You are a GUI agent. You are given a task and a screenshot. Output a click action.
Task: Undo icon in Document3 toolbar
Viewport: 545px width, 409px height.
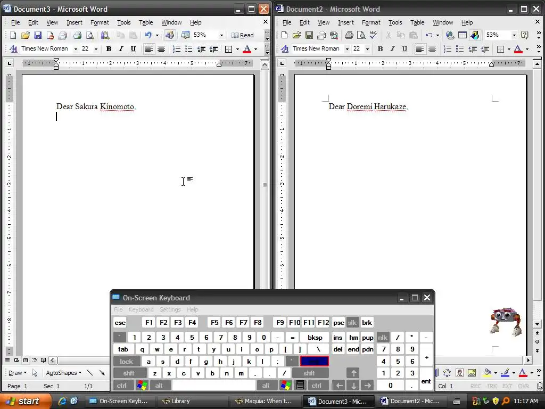coord(148,35)
